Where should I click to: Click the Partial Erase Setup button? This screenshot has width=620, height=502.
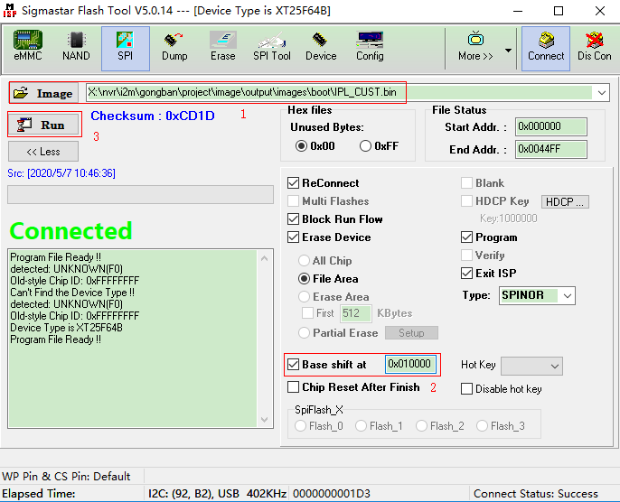click(411, 333)
